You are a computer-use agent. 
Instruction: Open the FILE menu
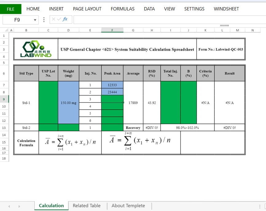click(x=11, y=9)
